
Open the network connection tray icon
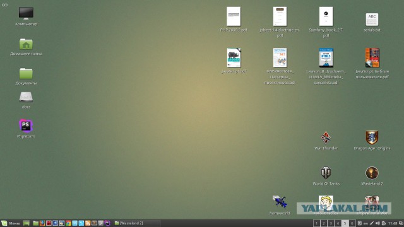[x=372, y=223]
